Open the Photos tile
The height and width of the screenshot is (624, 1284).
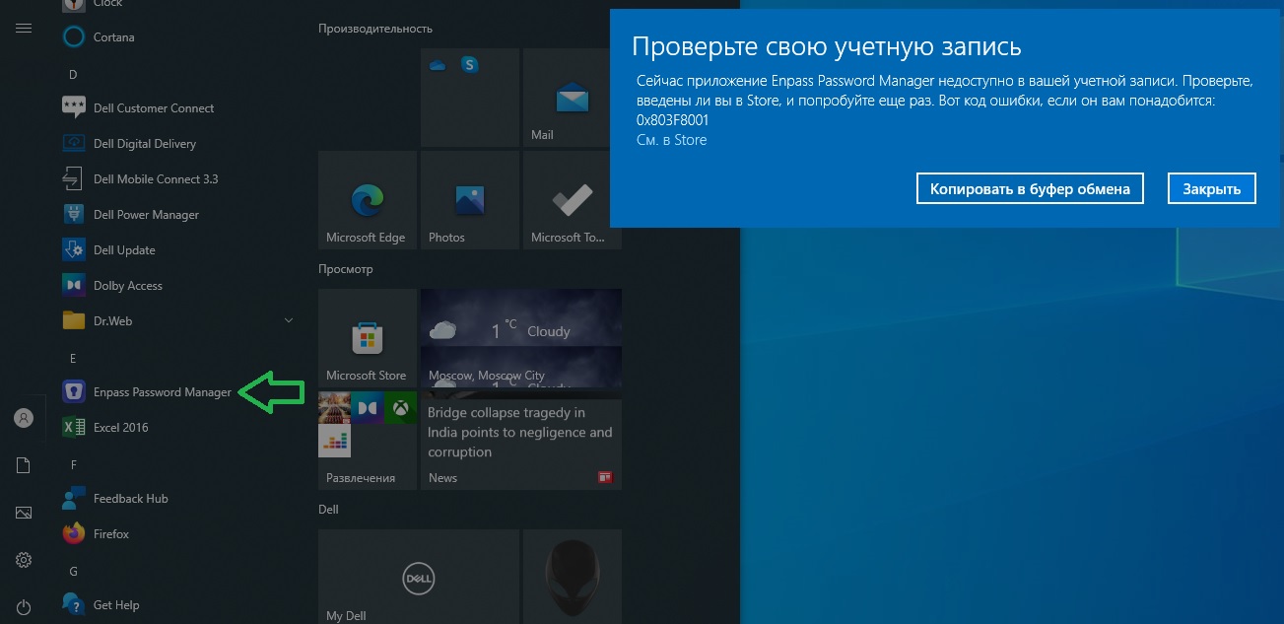tap(470, 200)
